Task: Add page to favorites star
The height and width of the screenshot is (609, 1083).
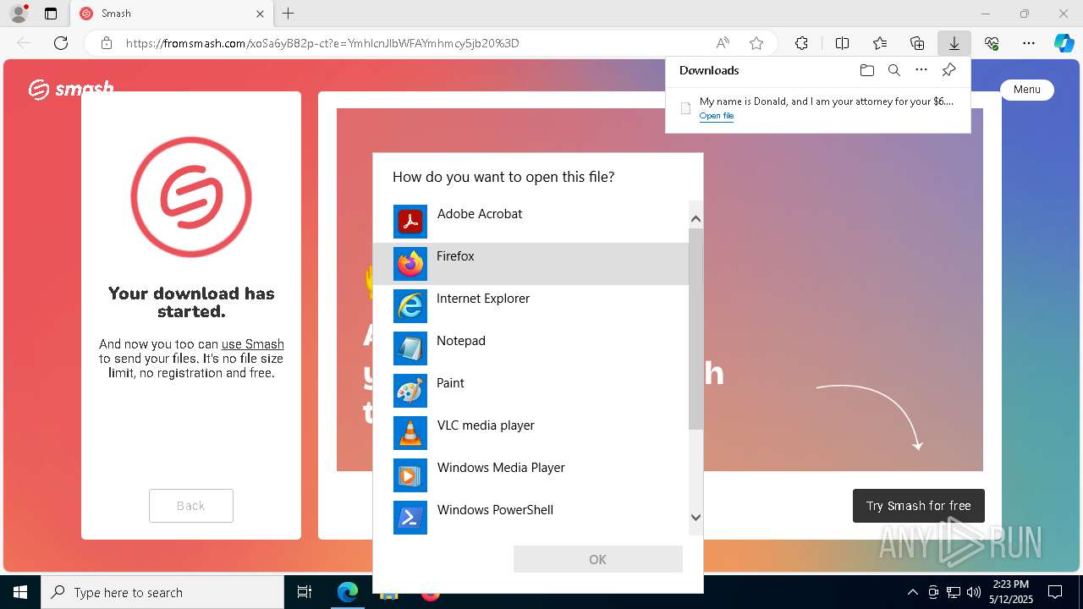Action: coord(756,43)
